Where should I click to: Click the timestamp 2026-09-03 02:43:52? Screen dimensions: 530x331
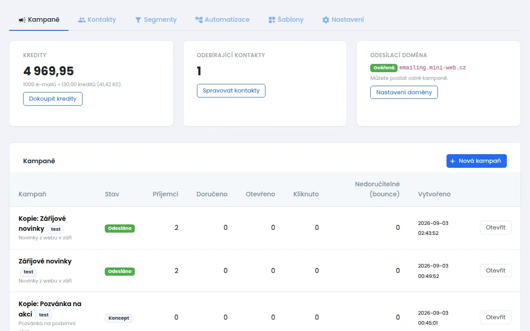433,228
